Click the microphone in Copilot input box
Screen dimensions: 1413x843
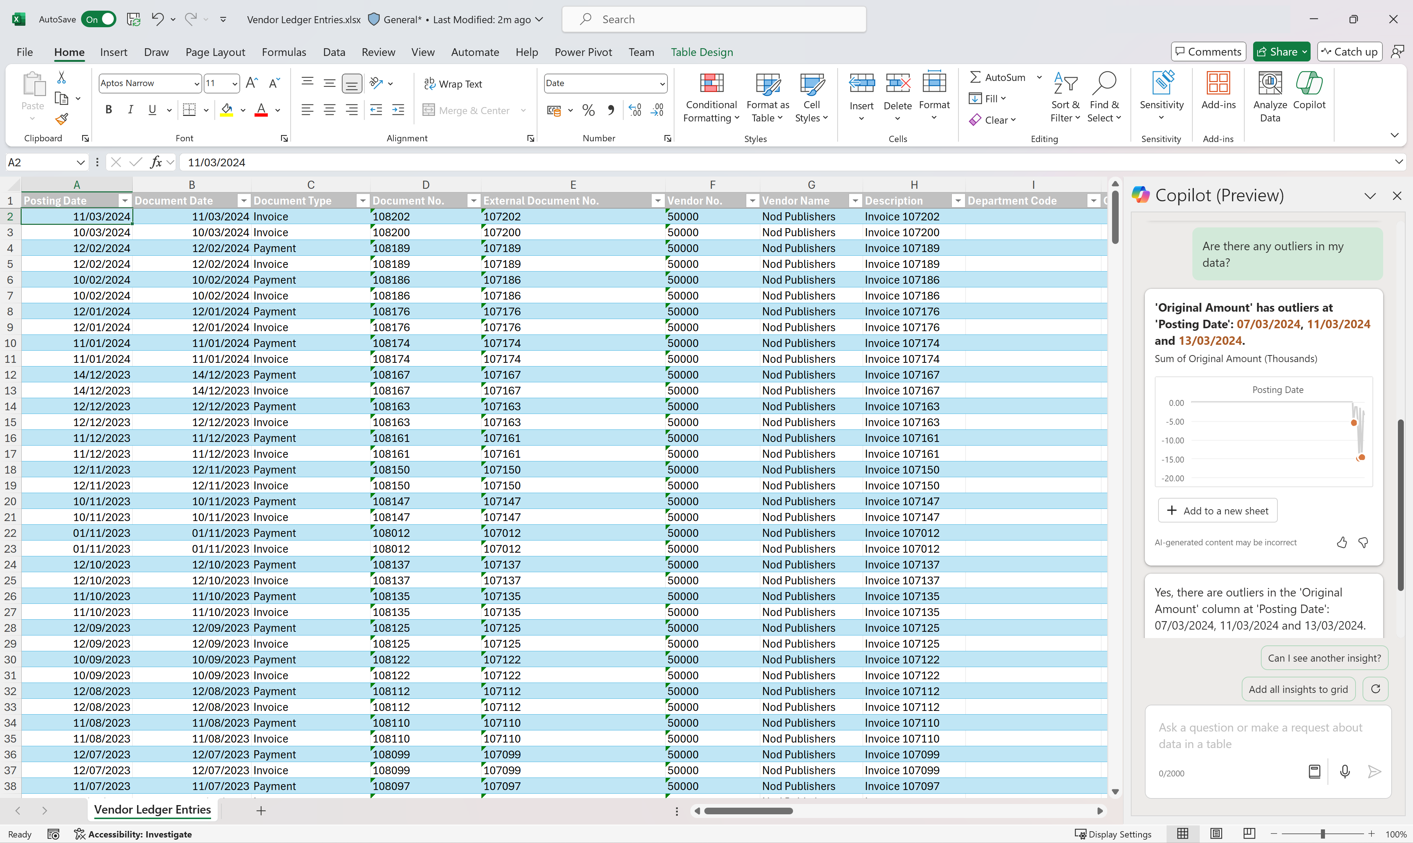1345,771
